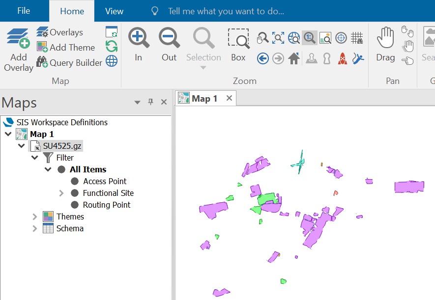
Task: Collapse the Filter node
Action: (x=34, y=158)
